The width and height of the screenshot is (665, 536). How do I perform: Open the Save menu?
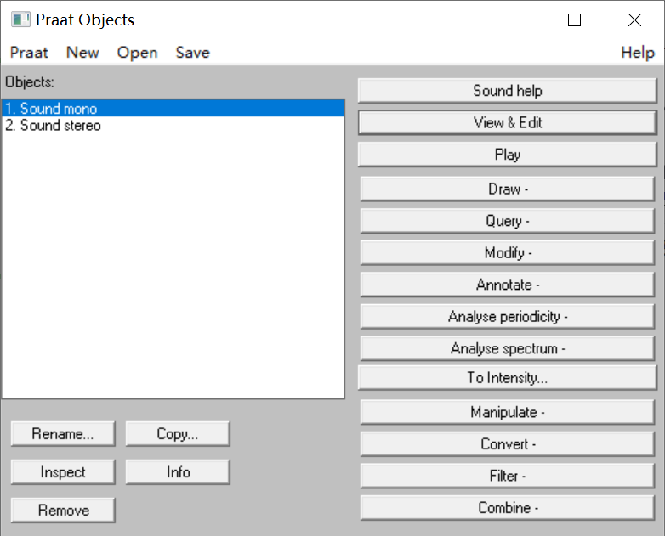click(x=192, y=53)
